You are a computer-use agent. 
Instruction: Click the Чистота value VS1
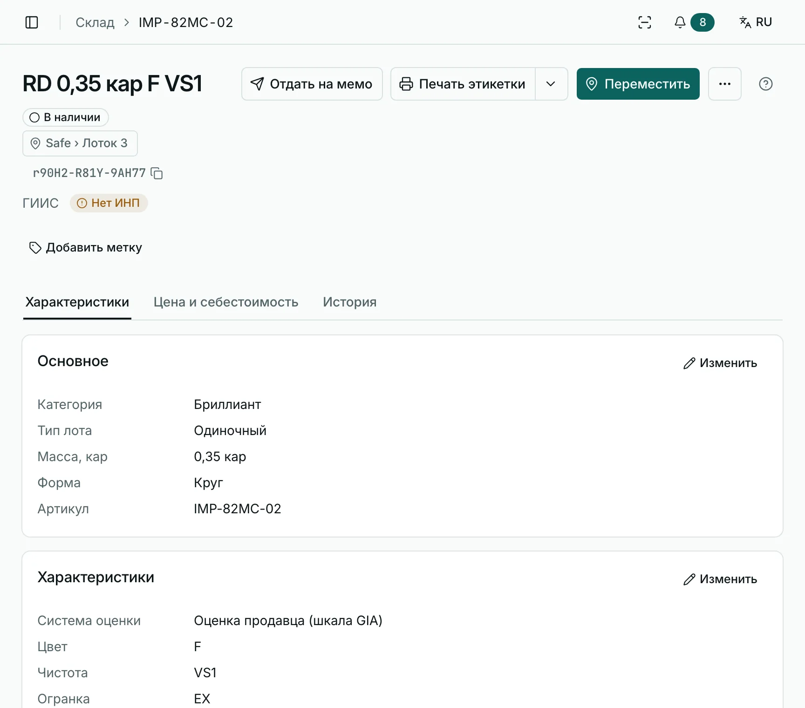click(205, 673)
